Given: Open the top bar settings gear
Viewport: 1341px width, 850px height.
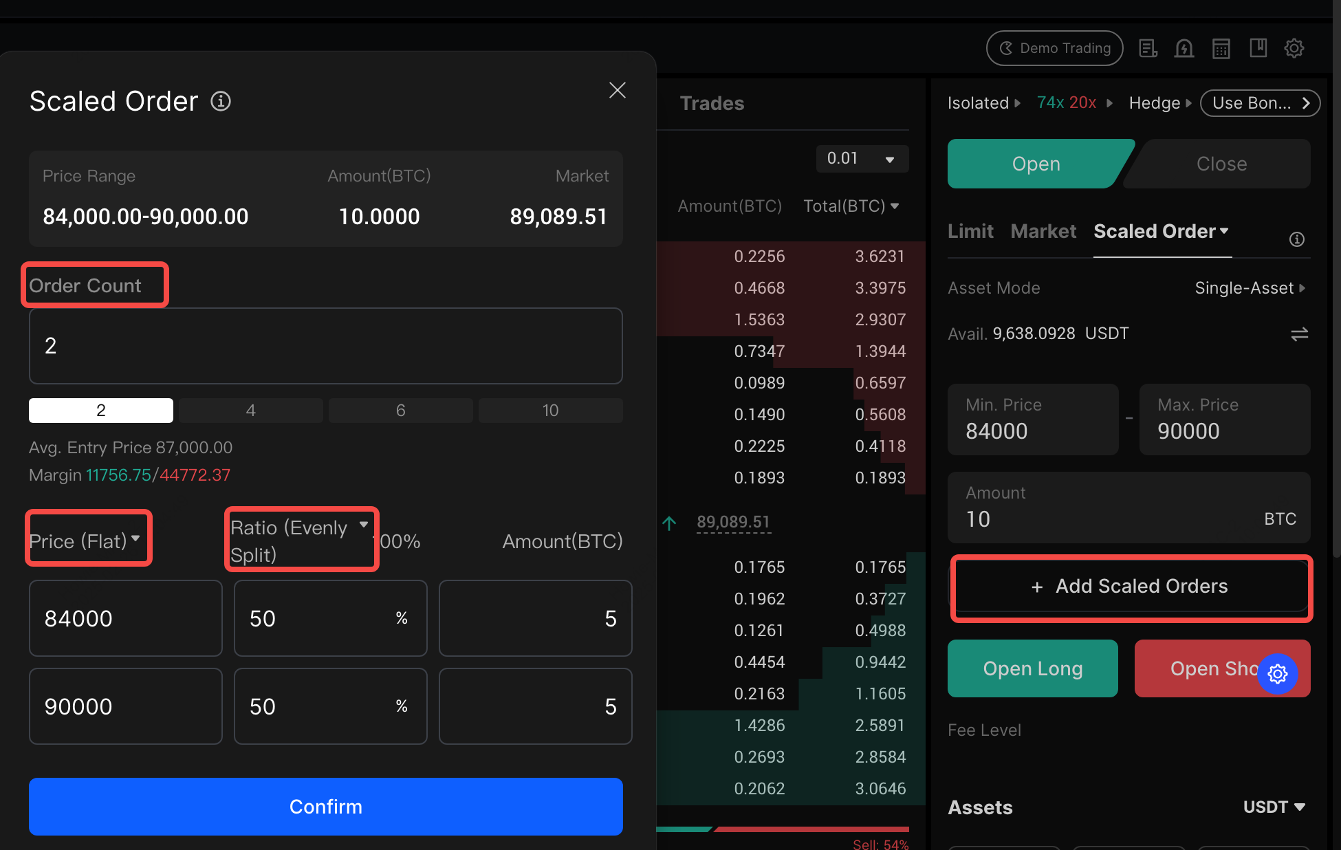Looking at the screenshot, I should tap(1294, 48).
